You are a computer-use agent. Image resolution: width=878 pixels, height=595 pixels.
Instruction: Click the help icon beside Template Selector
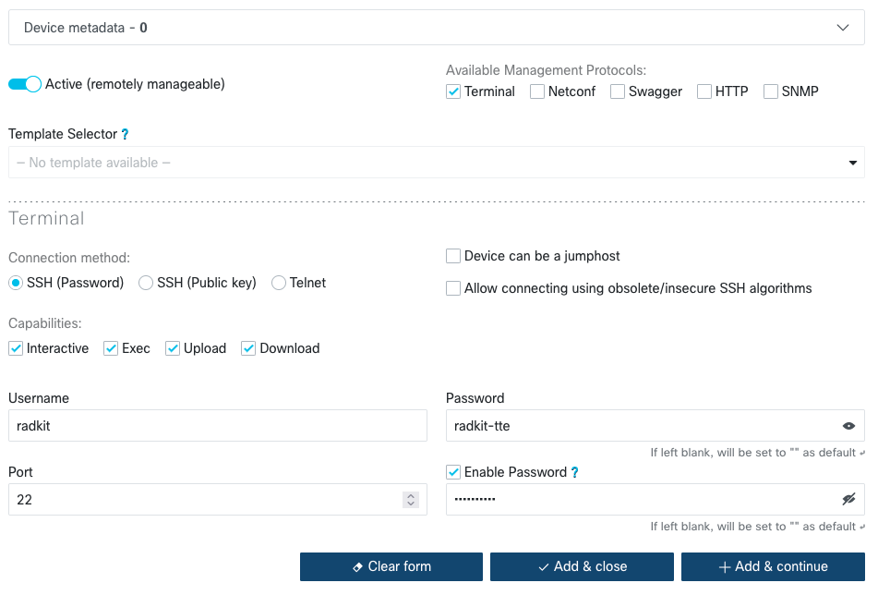pyautogui.click(x=125, y=135)
